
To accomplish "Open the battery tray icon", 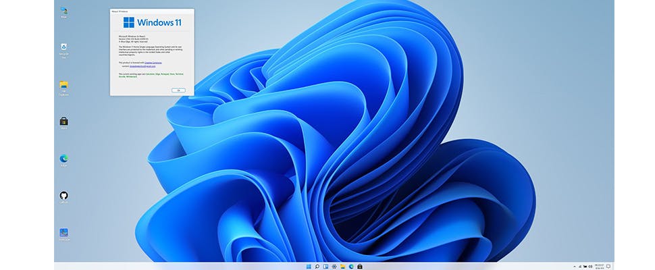I will coord(585,266).
